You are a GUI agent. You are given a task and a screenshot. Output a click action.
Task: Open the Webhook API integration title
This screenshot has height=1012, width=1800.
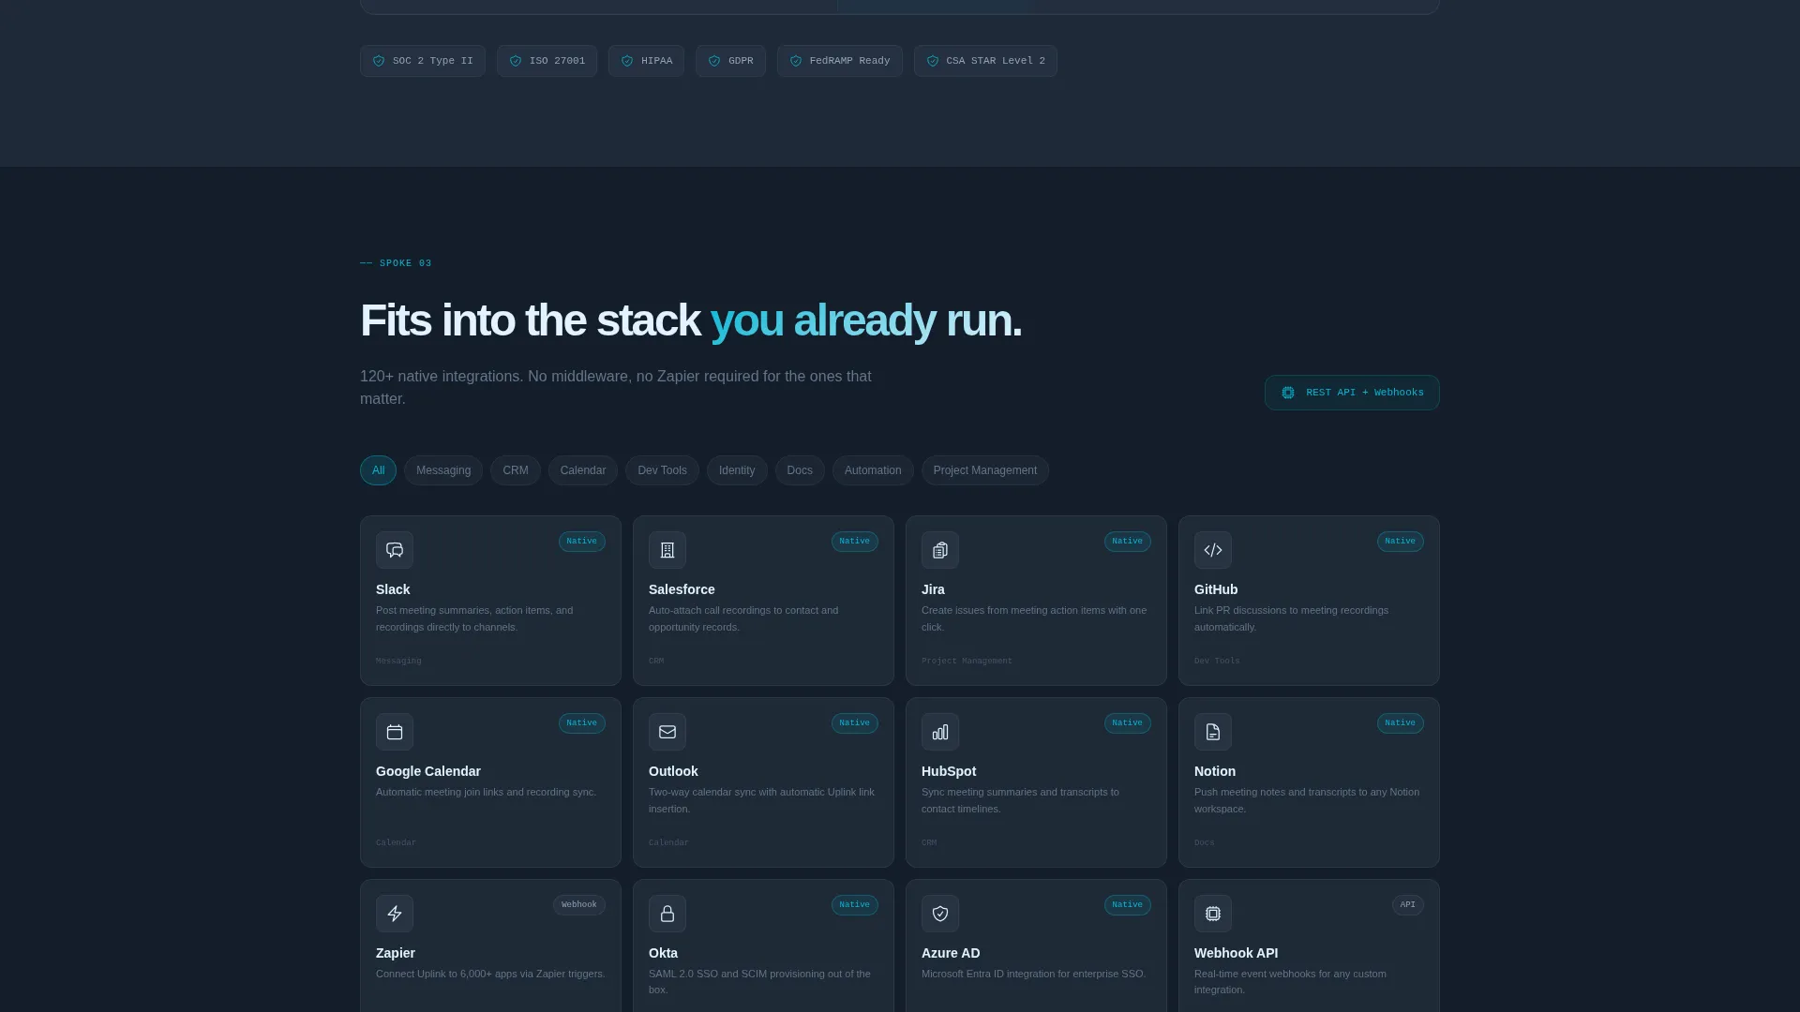tap(1236, 953)
